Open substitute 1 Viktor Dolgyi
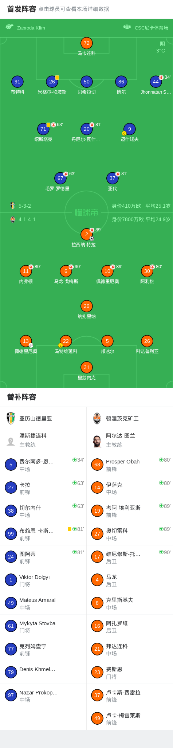 point(43,580)
